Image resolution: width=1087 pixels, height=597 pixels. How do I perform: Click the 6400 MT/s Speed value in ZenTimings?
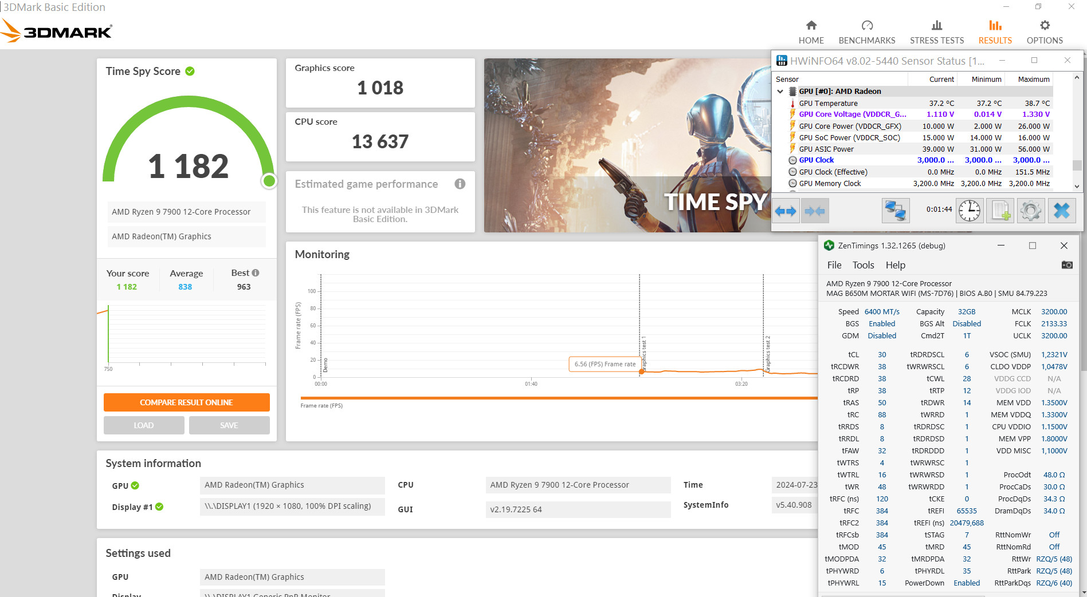point(882,312)
